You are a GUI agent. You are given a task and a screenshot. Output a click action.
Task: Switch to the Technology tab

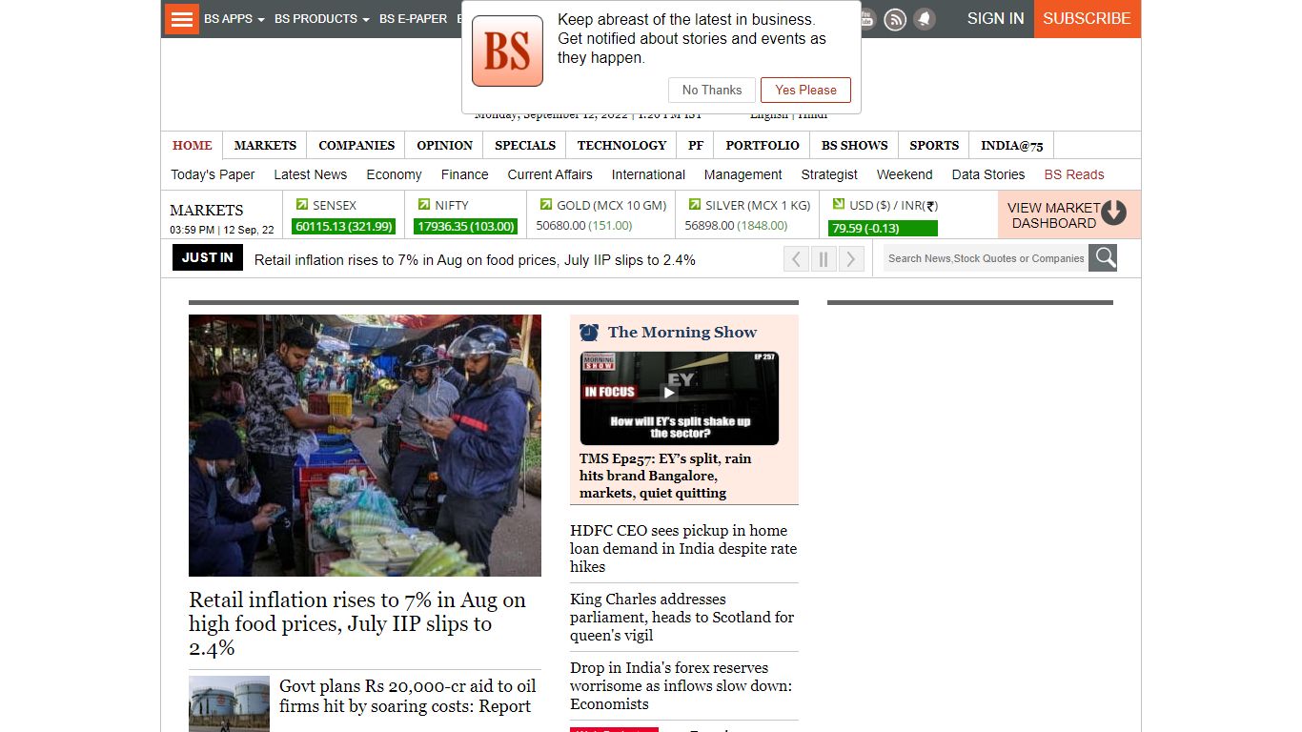tap(621, 146)
